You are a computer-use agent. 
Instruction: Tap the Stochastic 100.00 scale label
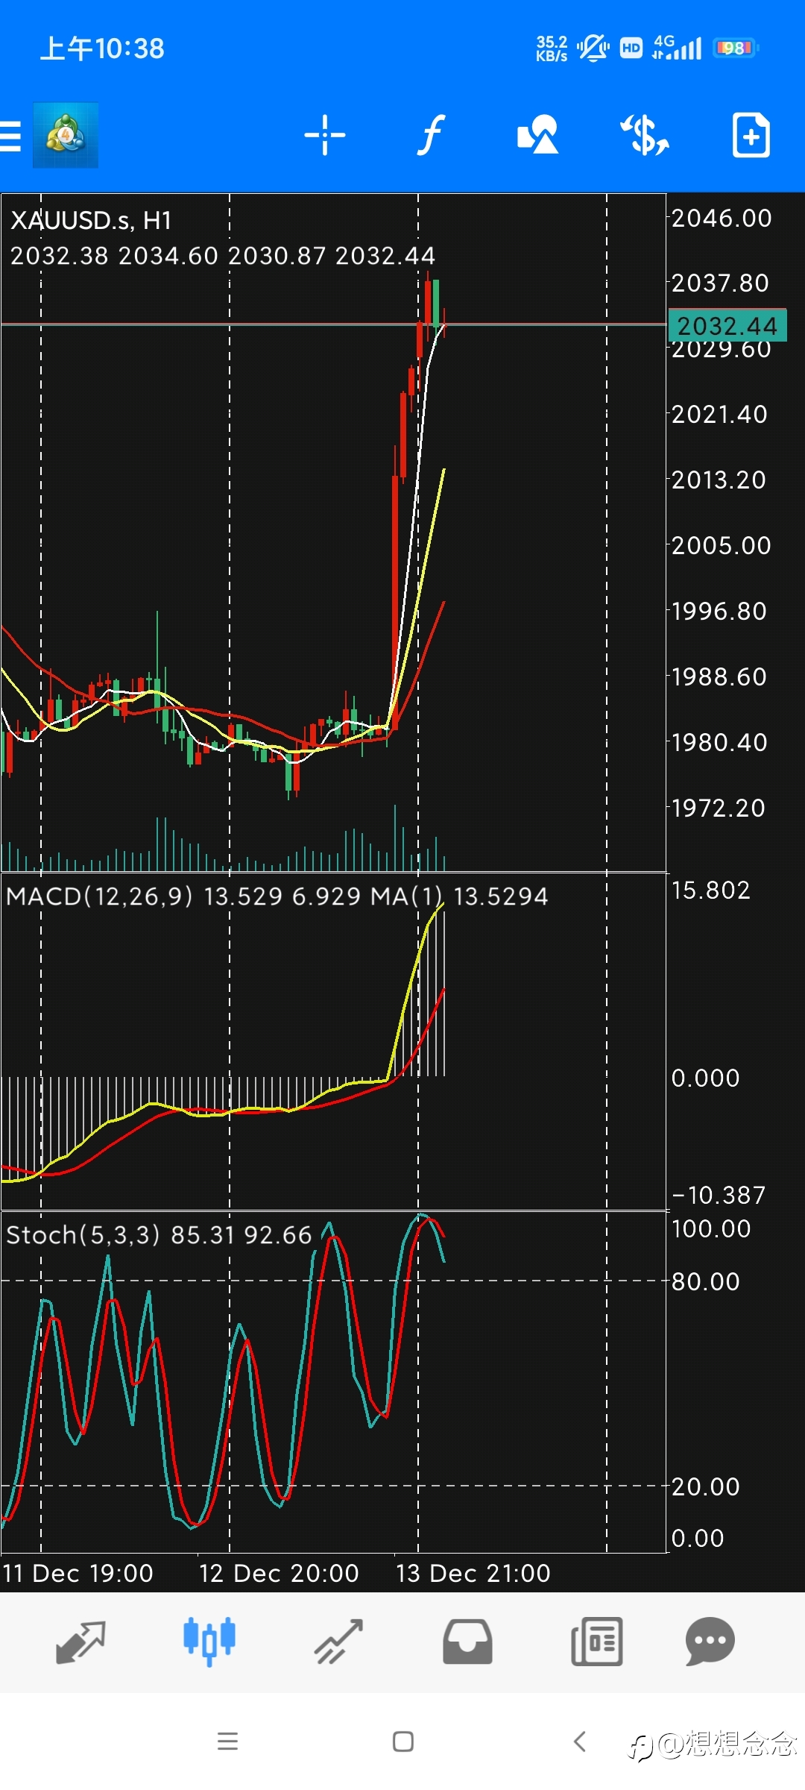[711, 1228]
